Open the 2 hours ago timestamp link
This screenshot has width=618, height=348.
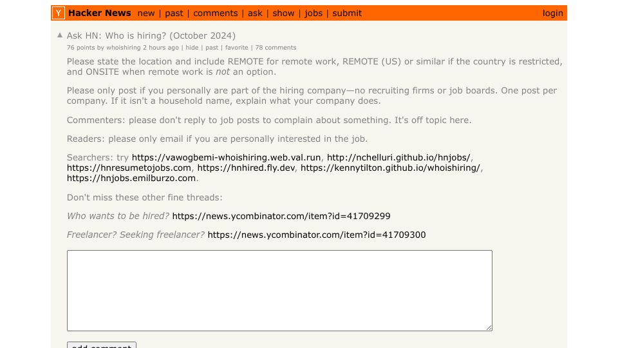(161, 47)
